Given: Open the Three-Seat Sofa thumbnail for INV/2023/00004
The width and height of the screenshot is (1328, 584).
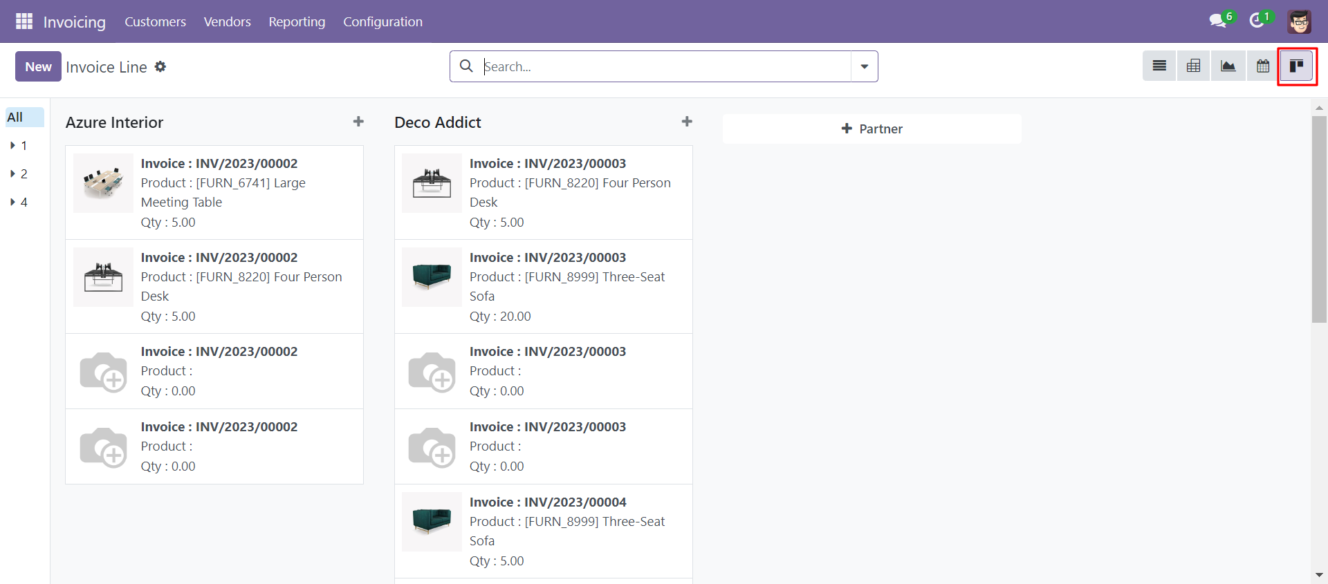Looking at the screenshot, I should click(x=432, y=522).
